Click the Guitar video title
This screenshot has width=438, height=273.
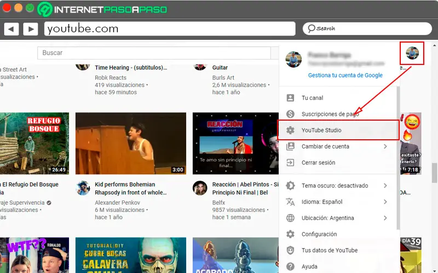pyautogui.click(x=220, y=67)
